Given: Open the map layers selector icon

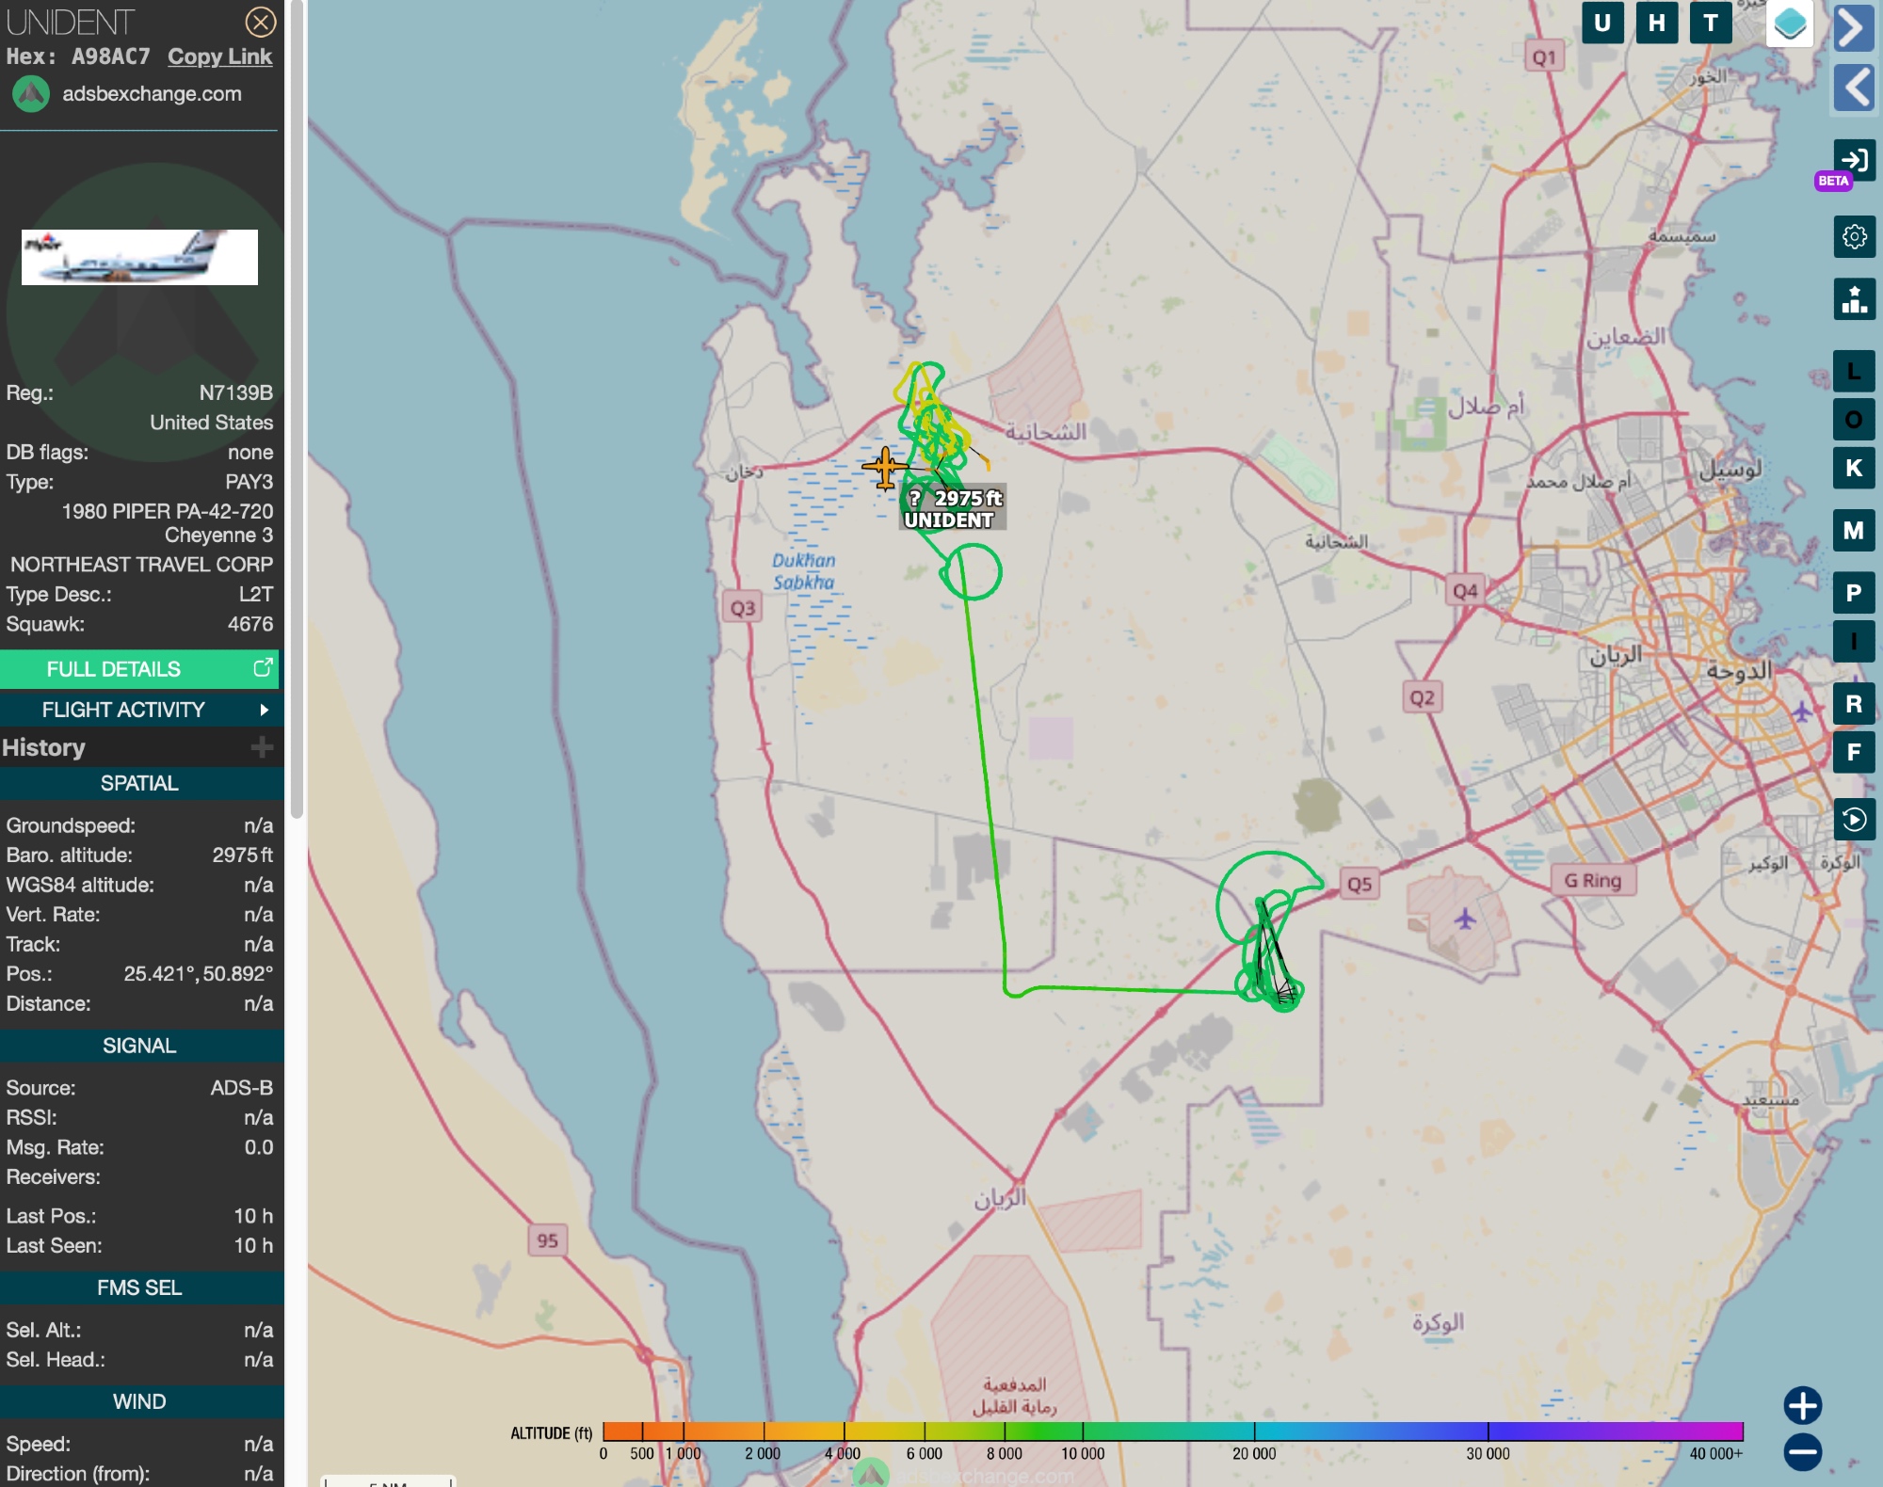Looking at the screenshot, I should pyautogui.click(x=1789, y=24).
